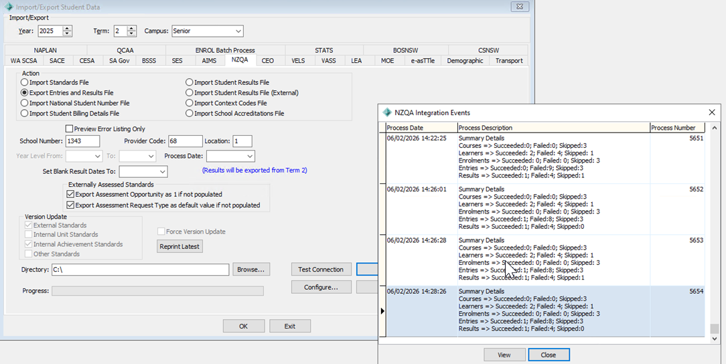
Task: Open the Transport tab
Action: pos(509,61)
